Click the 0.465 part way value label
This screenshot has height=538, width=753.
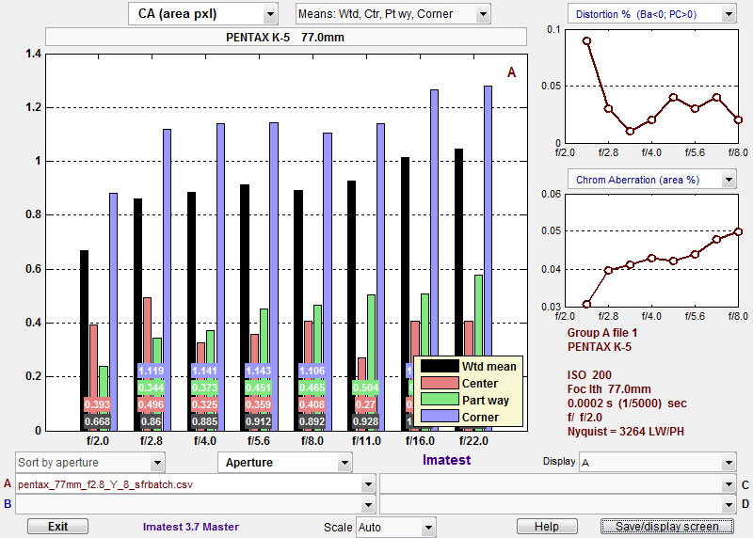(312, 388)
